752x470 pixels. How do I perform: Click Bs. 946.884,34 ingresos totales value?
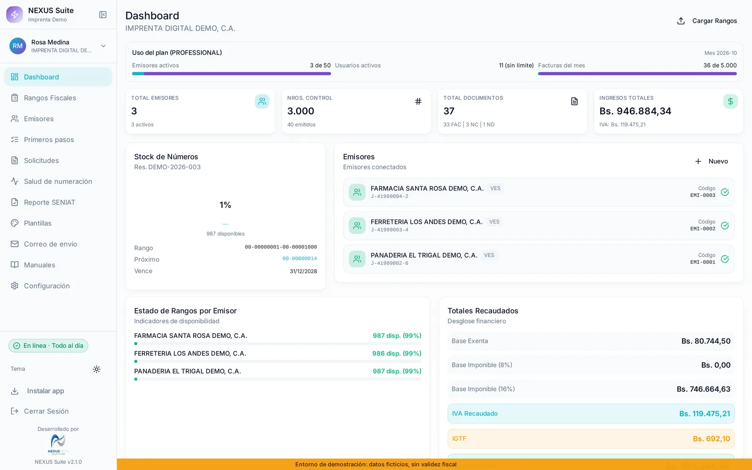(x=635, y=111)
